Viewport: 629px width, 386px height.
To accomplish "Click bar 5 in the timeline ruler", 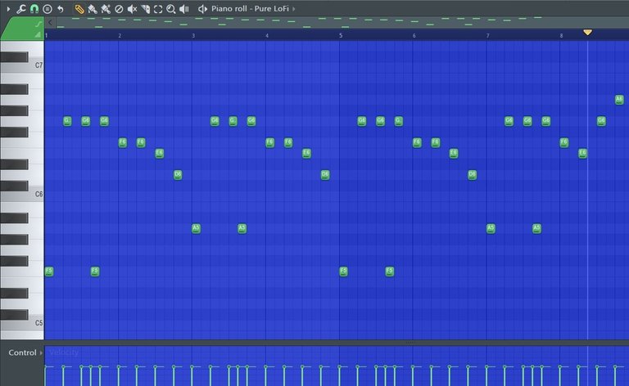I will click(x=341, y=36).
